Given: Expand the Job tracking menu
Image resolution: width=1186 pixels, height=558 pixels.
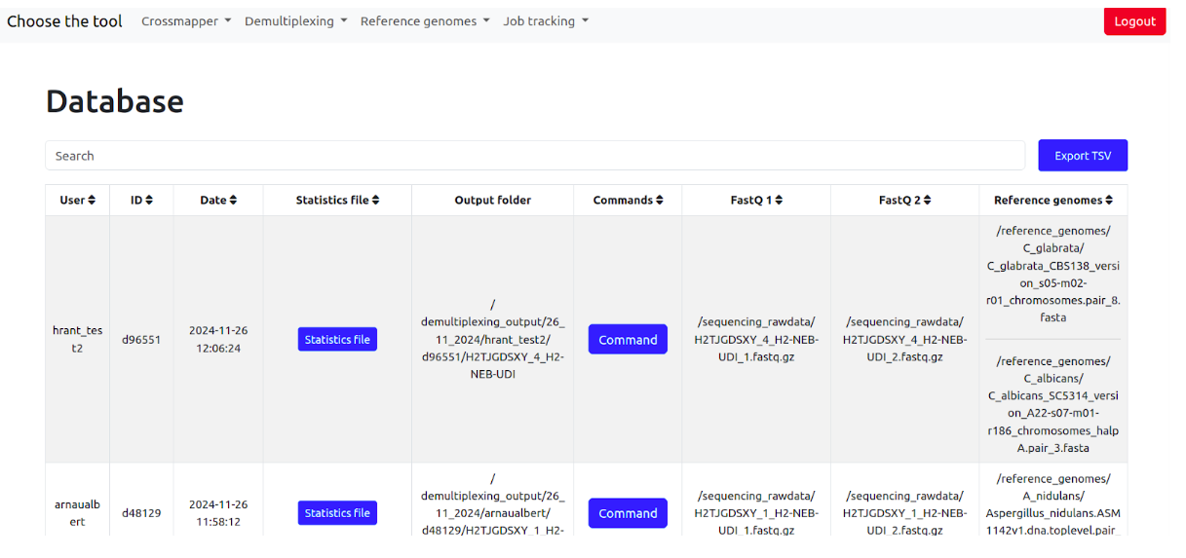Looking at the screenshot, I should click(546, 21).
